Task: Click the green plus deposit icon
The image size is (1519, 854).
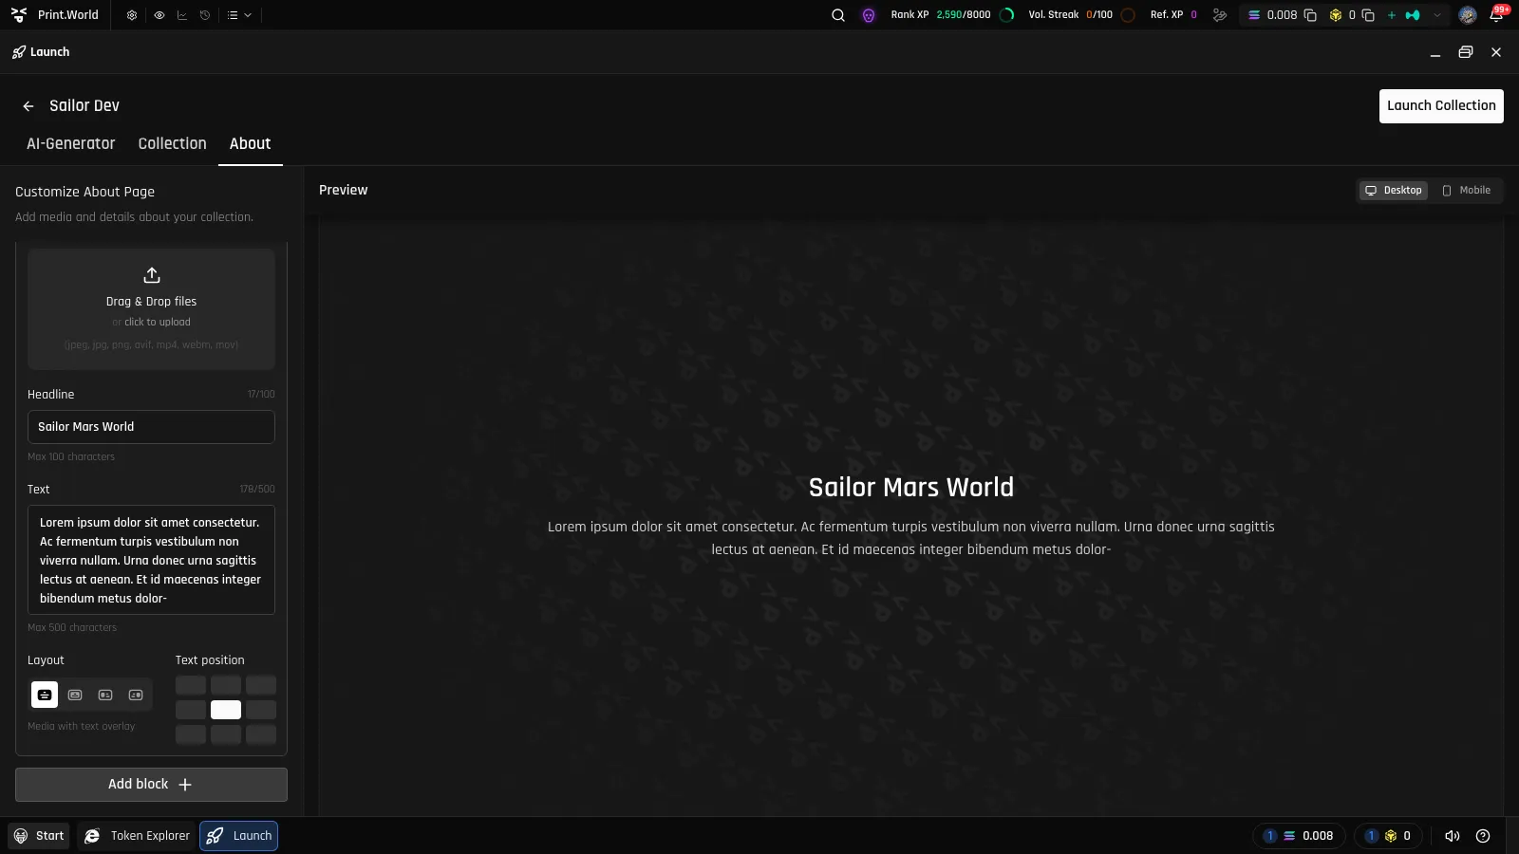Action: point(1392,15)
